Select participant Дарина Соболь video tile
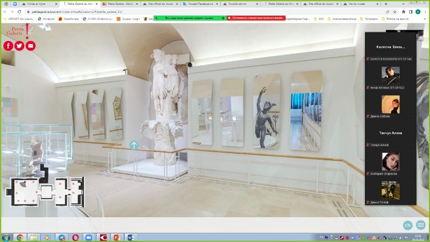The height and width of the screenshot is (242, 430). pos(391,104)
